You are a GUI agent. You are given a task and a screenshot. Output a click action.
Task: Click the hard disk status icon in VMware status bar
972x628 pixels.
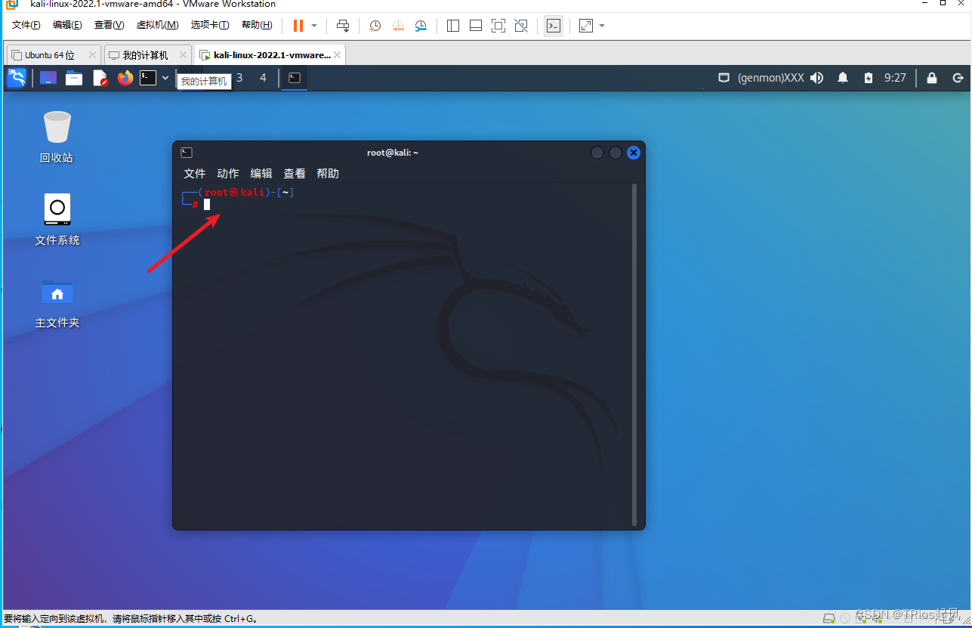click(x=829, y=617)
